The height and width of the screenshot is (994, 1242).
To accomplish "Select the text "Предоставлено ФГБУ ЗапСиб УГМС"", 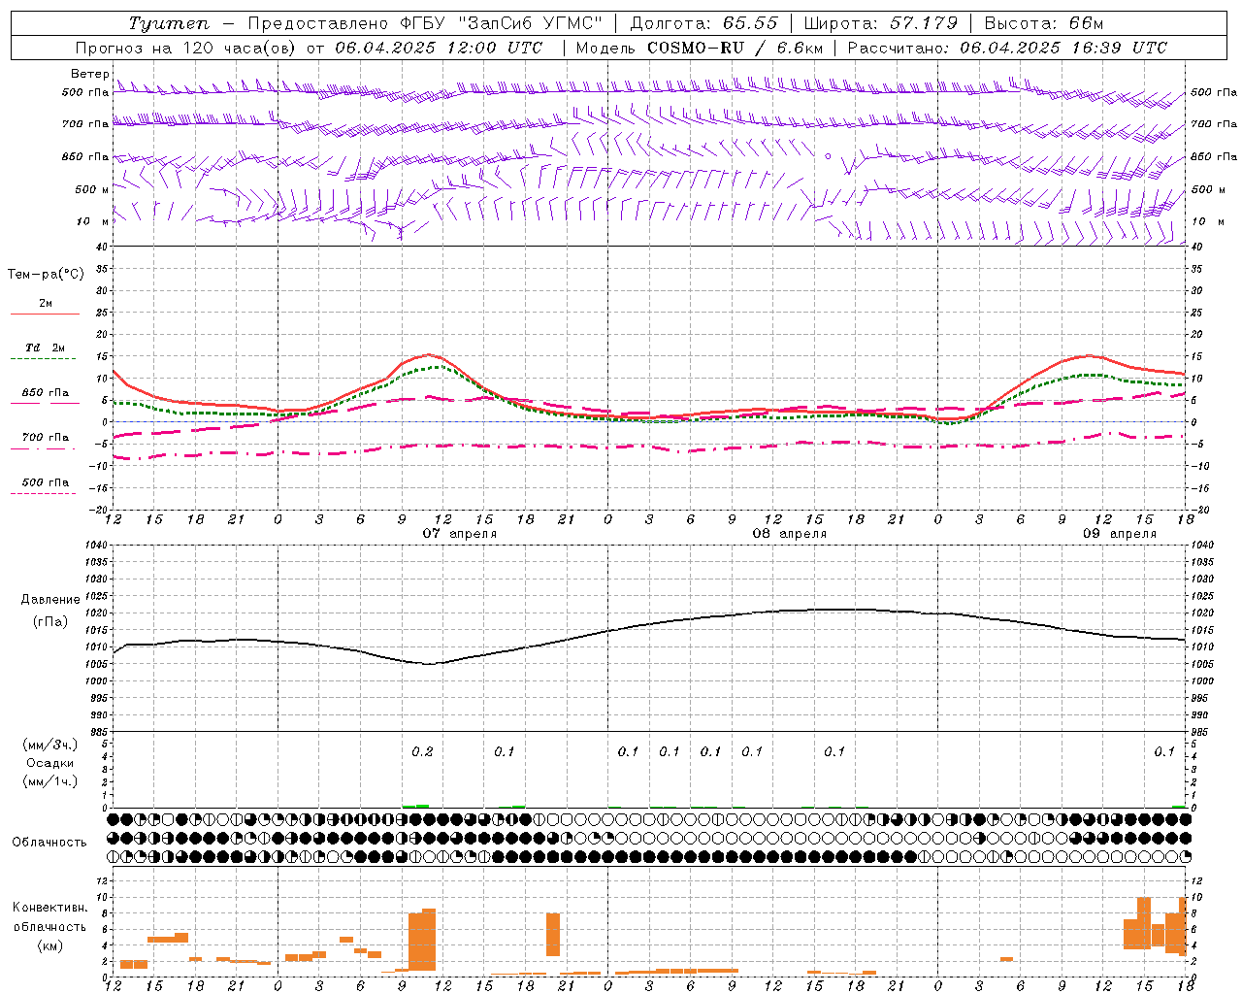I will tap(425, 23).
